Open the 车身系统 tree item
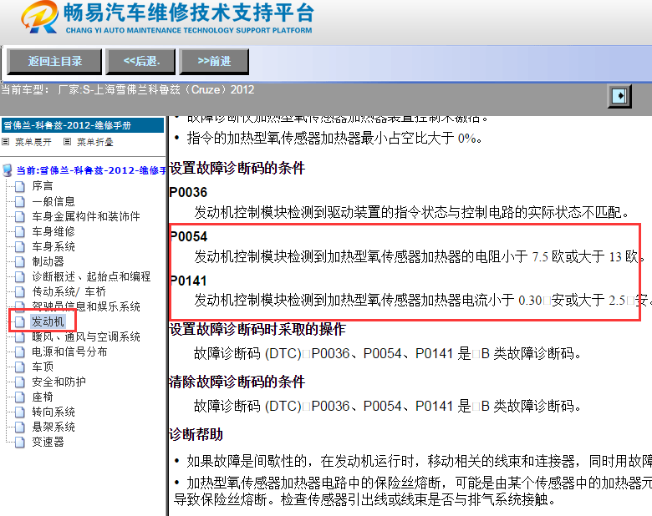Image resolution: width=652 pixels, height=516 pixels. coord(53,247)
